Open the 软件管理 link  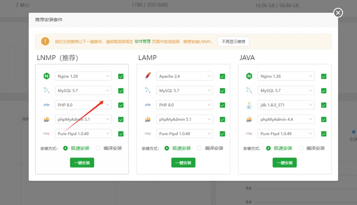coord(143,42)
